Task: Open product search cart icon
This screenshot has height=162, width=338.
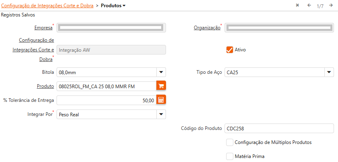Action: (x=161, y=86)
